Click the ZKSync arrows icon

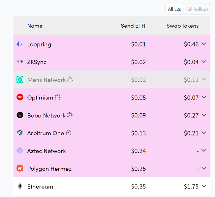coord(20,62)
